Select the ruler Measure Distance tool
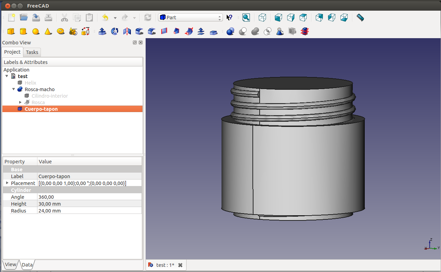The height and width of the screenshot is (272, 441). click(x=360, y=18)
